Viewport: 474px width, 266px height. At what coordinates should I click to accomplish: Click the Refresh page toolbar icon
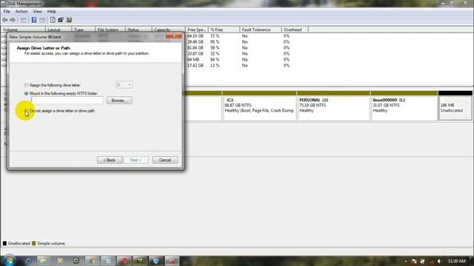point(53,20)
